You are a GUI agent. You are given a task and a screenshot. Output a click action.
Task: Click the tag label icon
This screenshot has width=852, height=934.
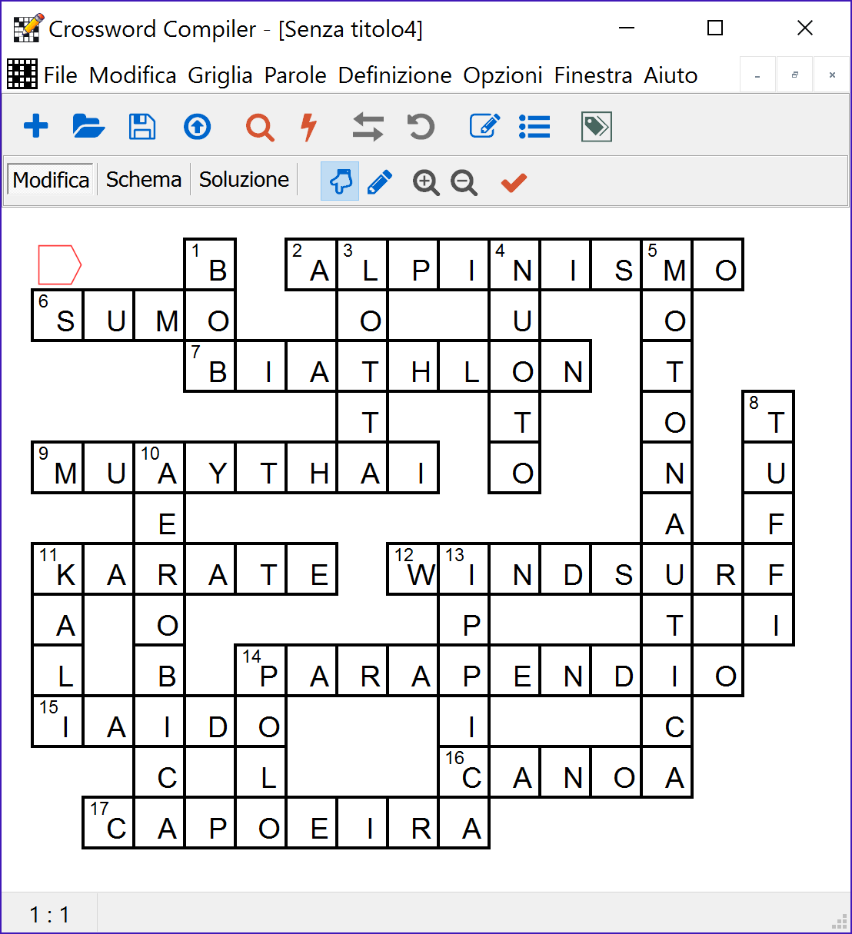click(595, 126)
